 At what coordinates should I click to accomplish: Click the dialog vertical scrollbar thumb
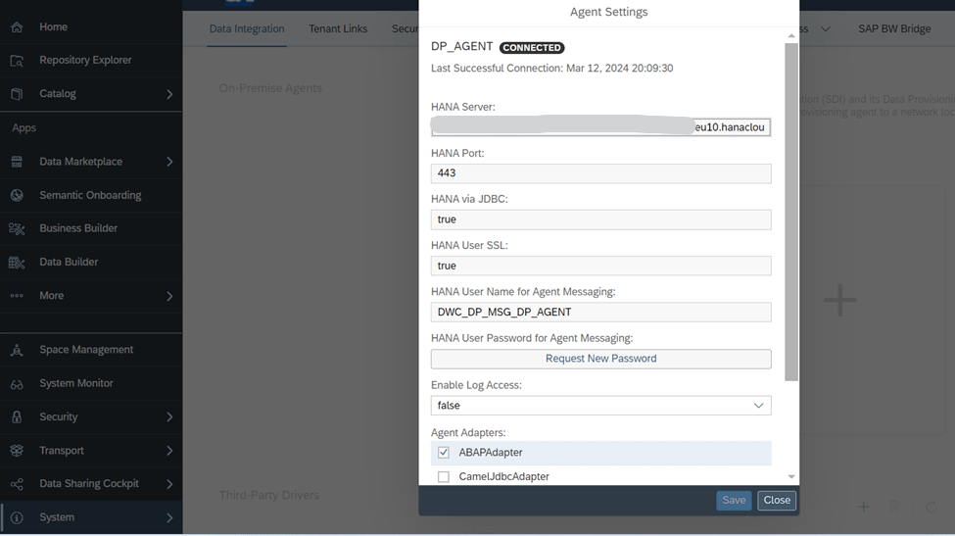[x=791, y=212]
